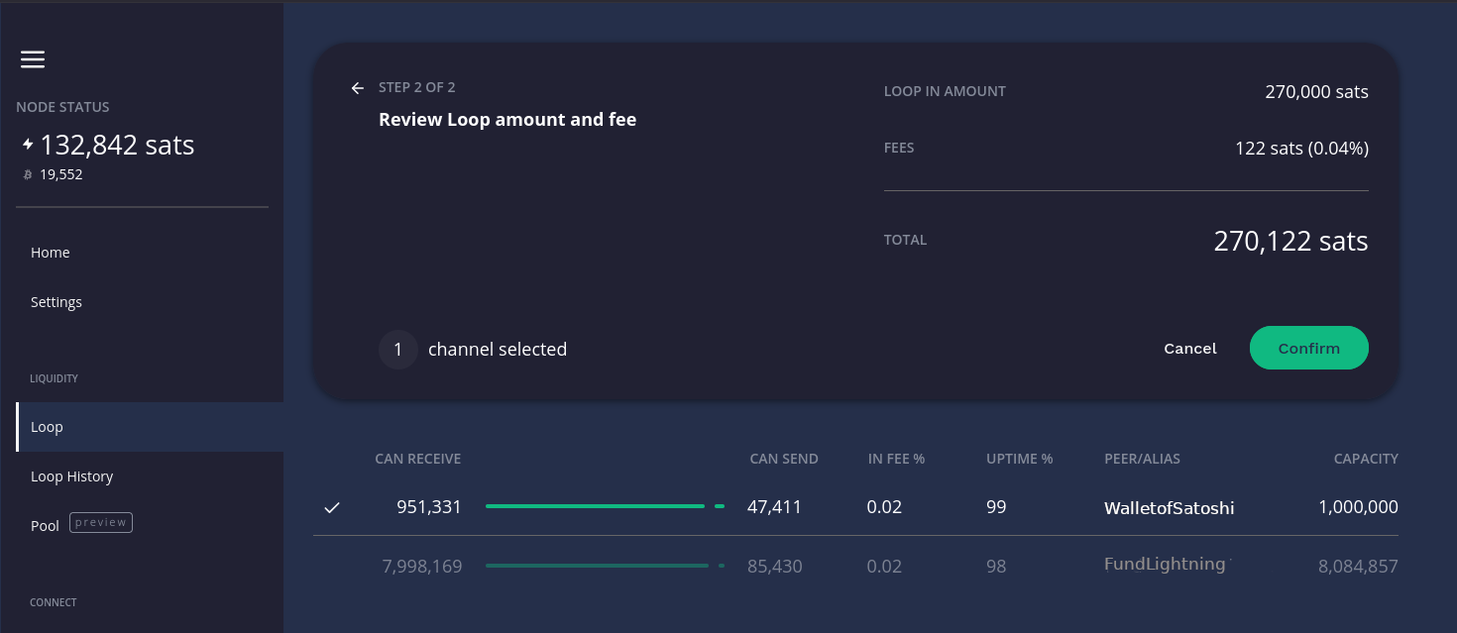This screenshot has width=1457, height=633.
Task: Click the WalletofSatoshi capacity progress bar
Action: [595, 505]
